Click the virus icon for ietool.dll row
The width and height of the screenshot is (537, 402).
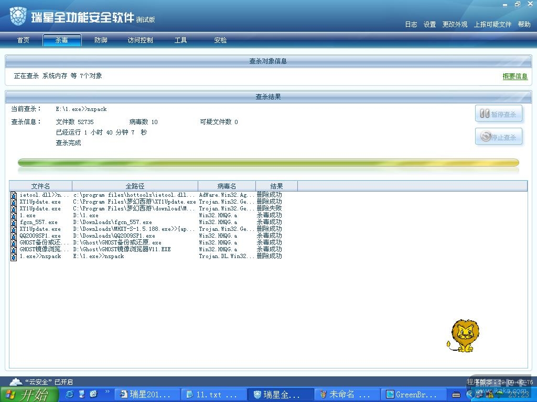(x=14, y=195)
